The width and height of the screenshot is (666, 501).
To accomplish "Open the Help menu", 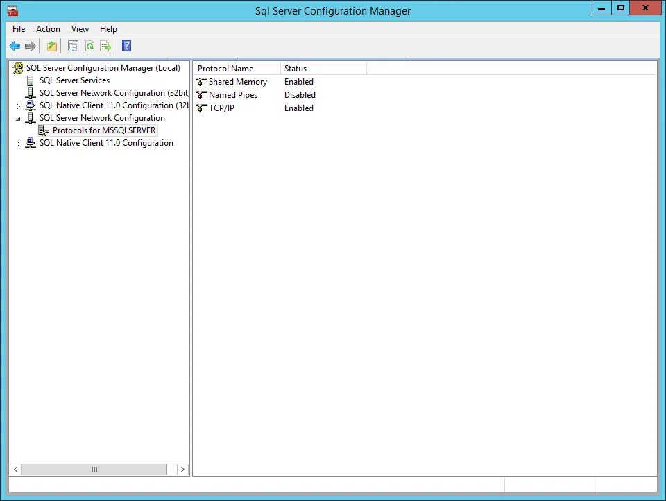I will click(x=108, y=29).
